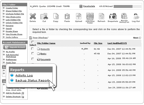
Task: Click the Log Out icon
Action: (x=136, y=16)
